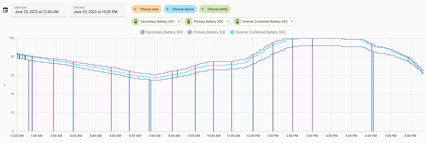Click battery icon on Inverter Combined chip
This screenshot has width=426, height=143.
[237, 21]
